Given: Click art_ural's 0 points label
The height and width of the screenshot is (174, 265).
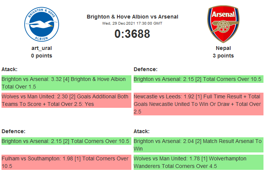Looking at the screenshot, I should (x=41, y=56).
